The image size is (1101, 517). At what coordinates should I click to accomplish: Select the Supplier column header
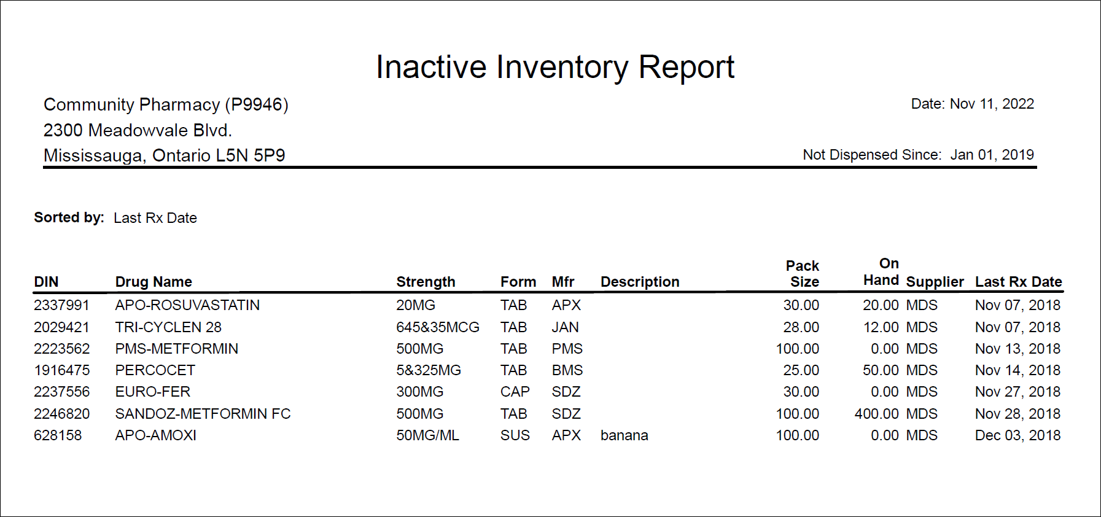(935, 282)
